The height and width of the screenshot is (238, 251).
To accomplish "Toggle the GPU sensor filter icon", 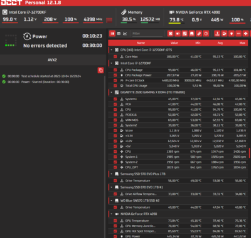I will click(x=178, y=34).
